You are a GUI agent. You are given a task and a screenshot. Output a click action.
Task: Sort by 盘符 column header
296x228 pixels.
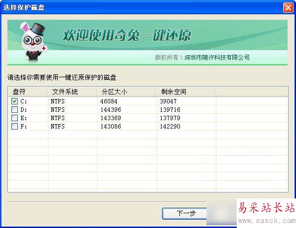click(x=28, y=92)
